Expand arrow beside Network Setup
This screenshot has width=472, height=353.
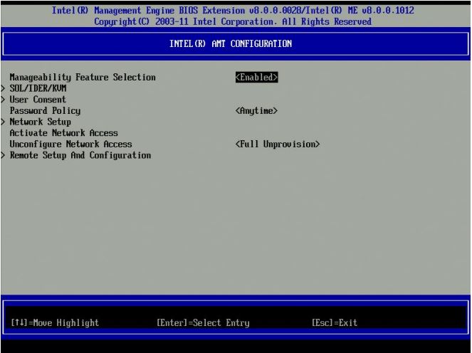(x=4, y=122)
